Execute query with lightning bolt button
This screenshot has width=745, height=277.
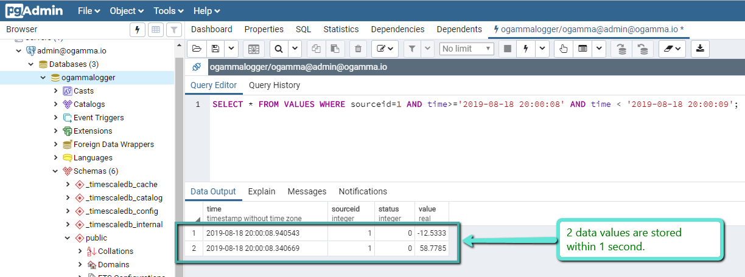[x=525, y=49]
